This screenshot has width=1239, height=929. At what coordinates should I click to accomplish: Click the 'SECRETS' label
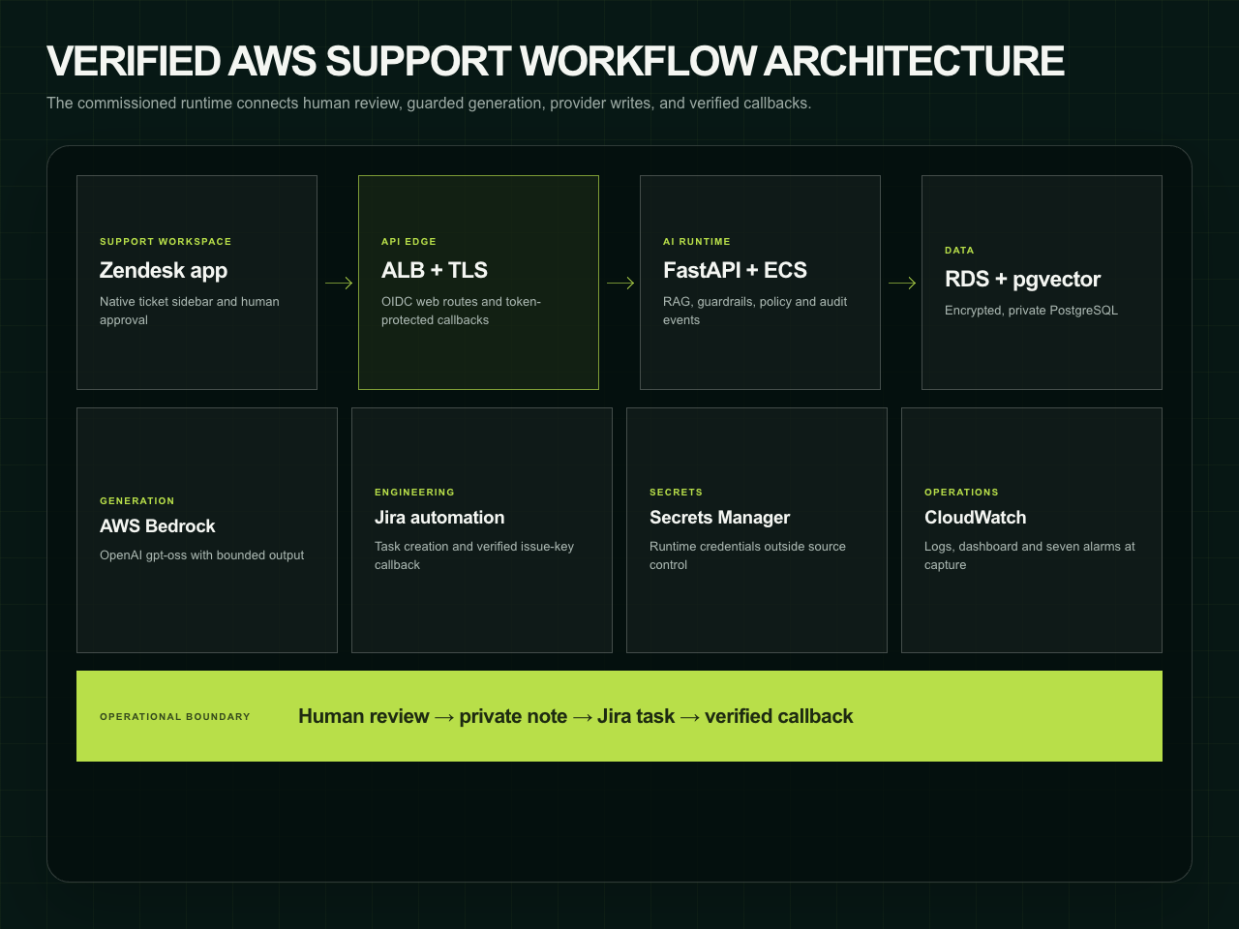(676, 493)
